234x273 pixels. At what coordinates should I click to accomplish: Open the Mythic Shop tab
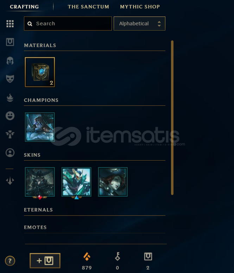pyautogui.click(x=140, y=7)
